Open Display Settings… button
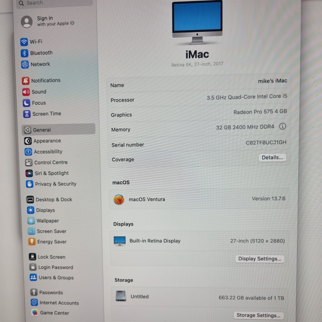The width and height of the screenshot is (322, 322). click(259, 259)
